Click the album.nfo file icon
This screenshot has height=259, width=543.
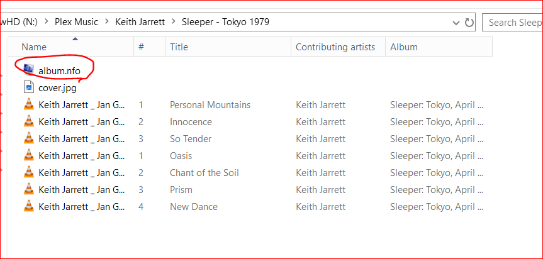click(x=28, y=69)
